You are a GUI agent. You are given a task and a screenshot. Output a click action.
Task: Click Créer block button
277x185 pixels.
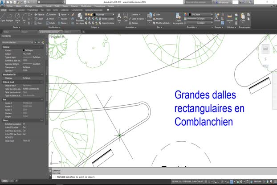tap(156, 15)
